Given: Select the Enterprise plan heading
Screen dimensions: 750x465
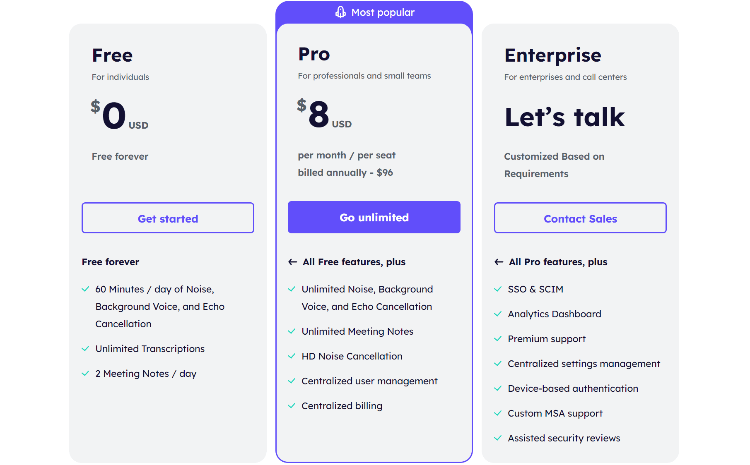Looking at the screenshot, I should [x=552, y=55].
